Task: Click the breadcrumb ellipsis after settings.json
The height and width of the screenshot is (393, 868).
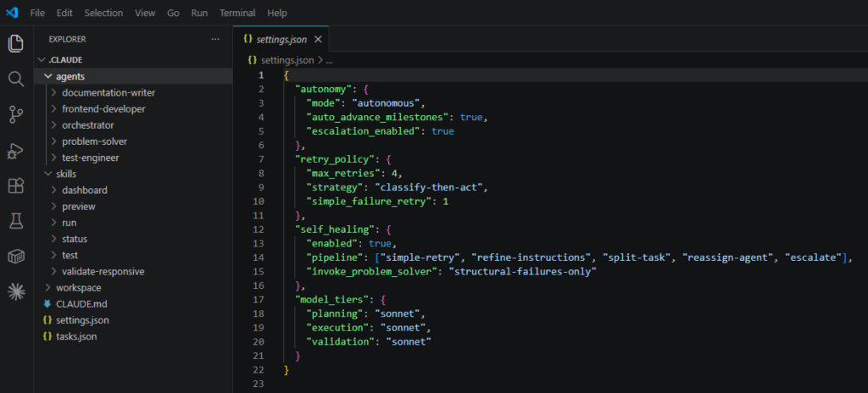Action: coord(329,61)
